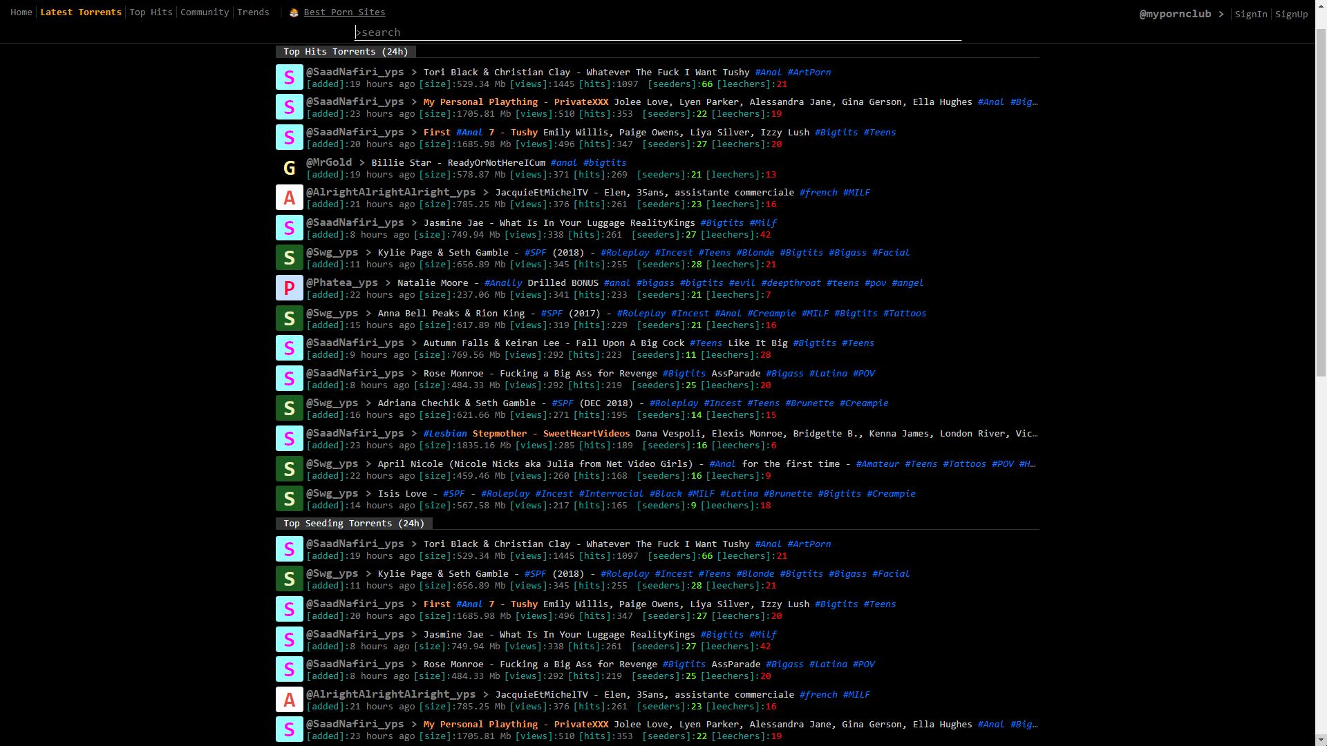Open Jasmine Jae torrent title in Top Seeding list
Screen dimensions: 1327x746
(x=559, y=634)
